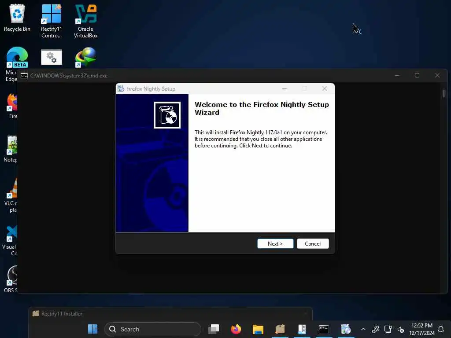Open Task View from the taskbar

pos(214,329)
